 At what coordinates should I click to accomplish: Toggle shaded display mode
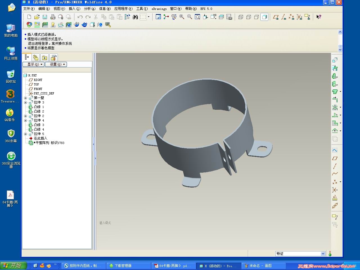coord(264,17)
